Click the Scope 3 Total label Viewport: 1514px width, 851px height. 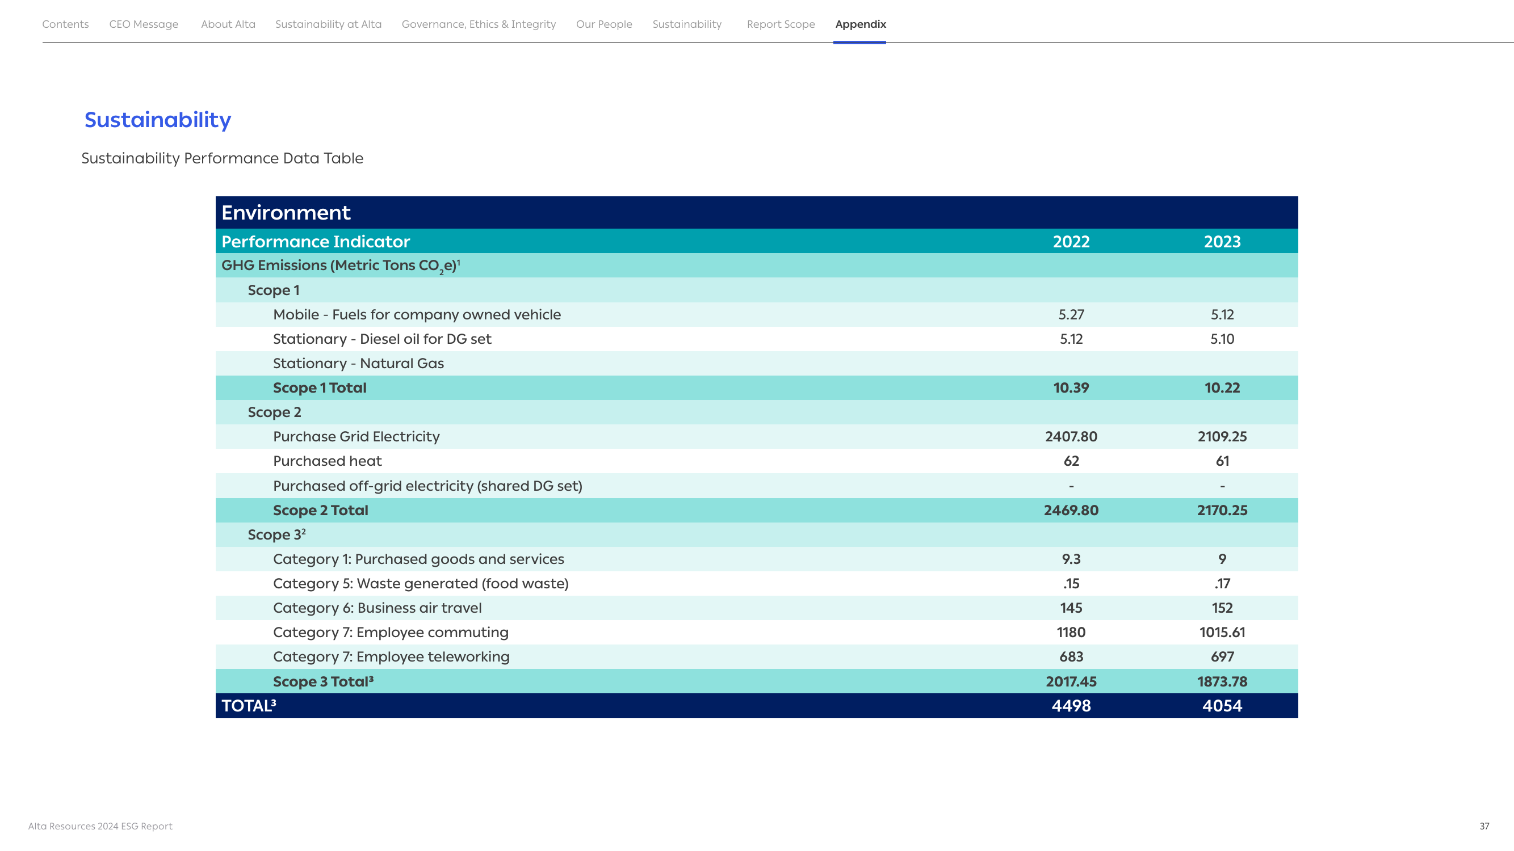pos(323,681)
